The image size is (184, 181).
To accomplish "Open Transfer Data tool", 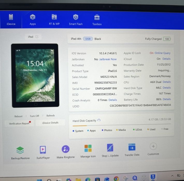I will coord(132,150).
